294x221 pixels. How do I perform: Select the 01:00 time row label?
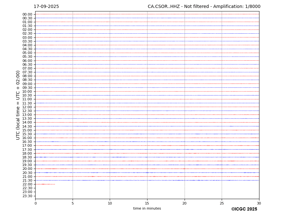pos(27,22)
